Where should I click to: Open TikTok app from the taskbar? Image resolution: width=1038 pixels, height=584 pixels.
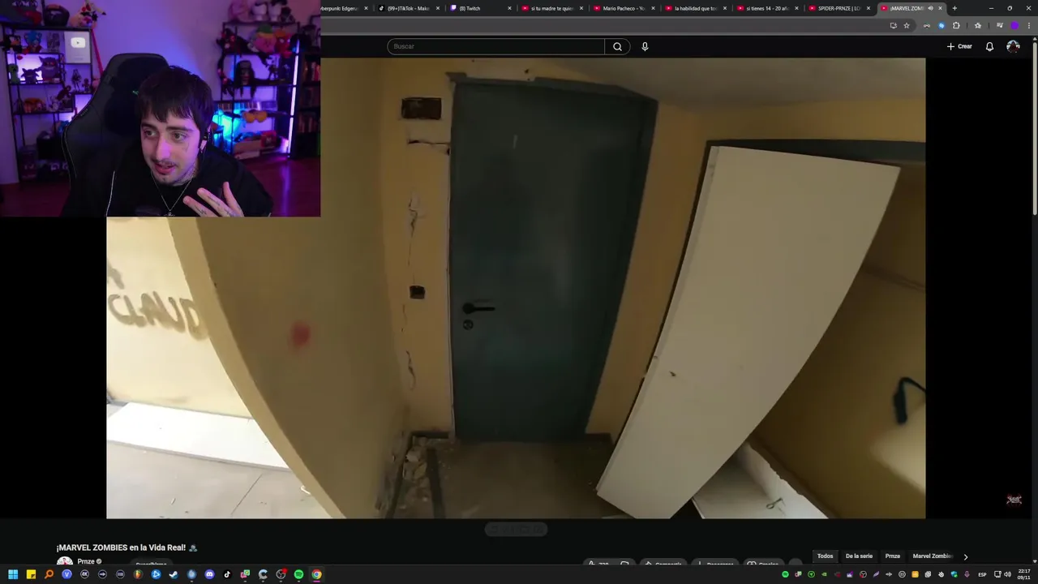point(227,574)
